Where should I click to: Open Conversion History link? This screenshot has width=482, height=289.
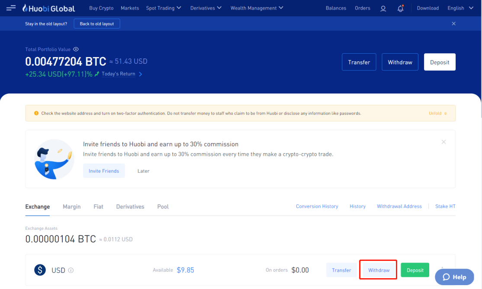(317, 206)
